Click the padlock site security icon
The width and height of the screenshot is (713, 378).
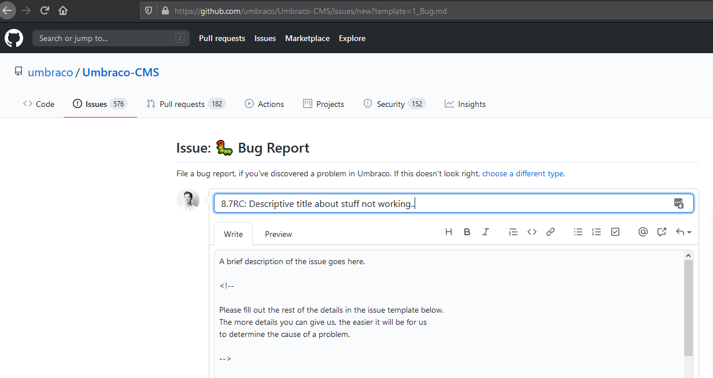pos(165,11)
